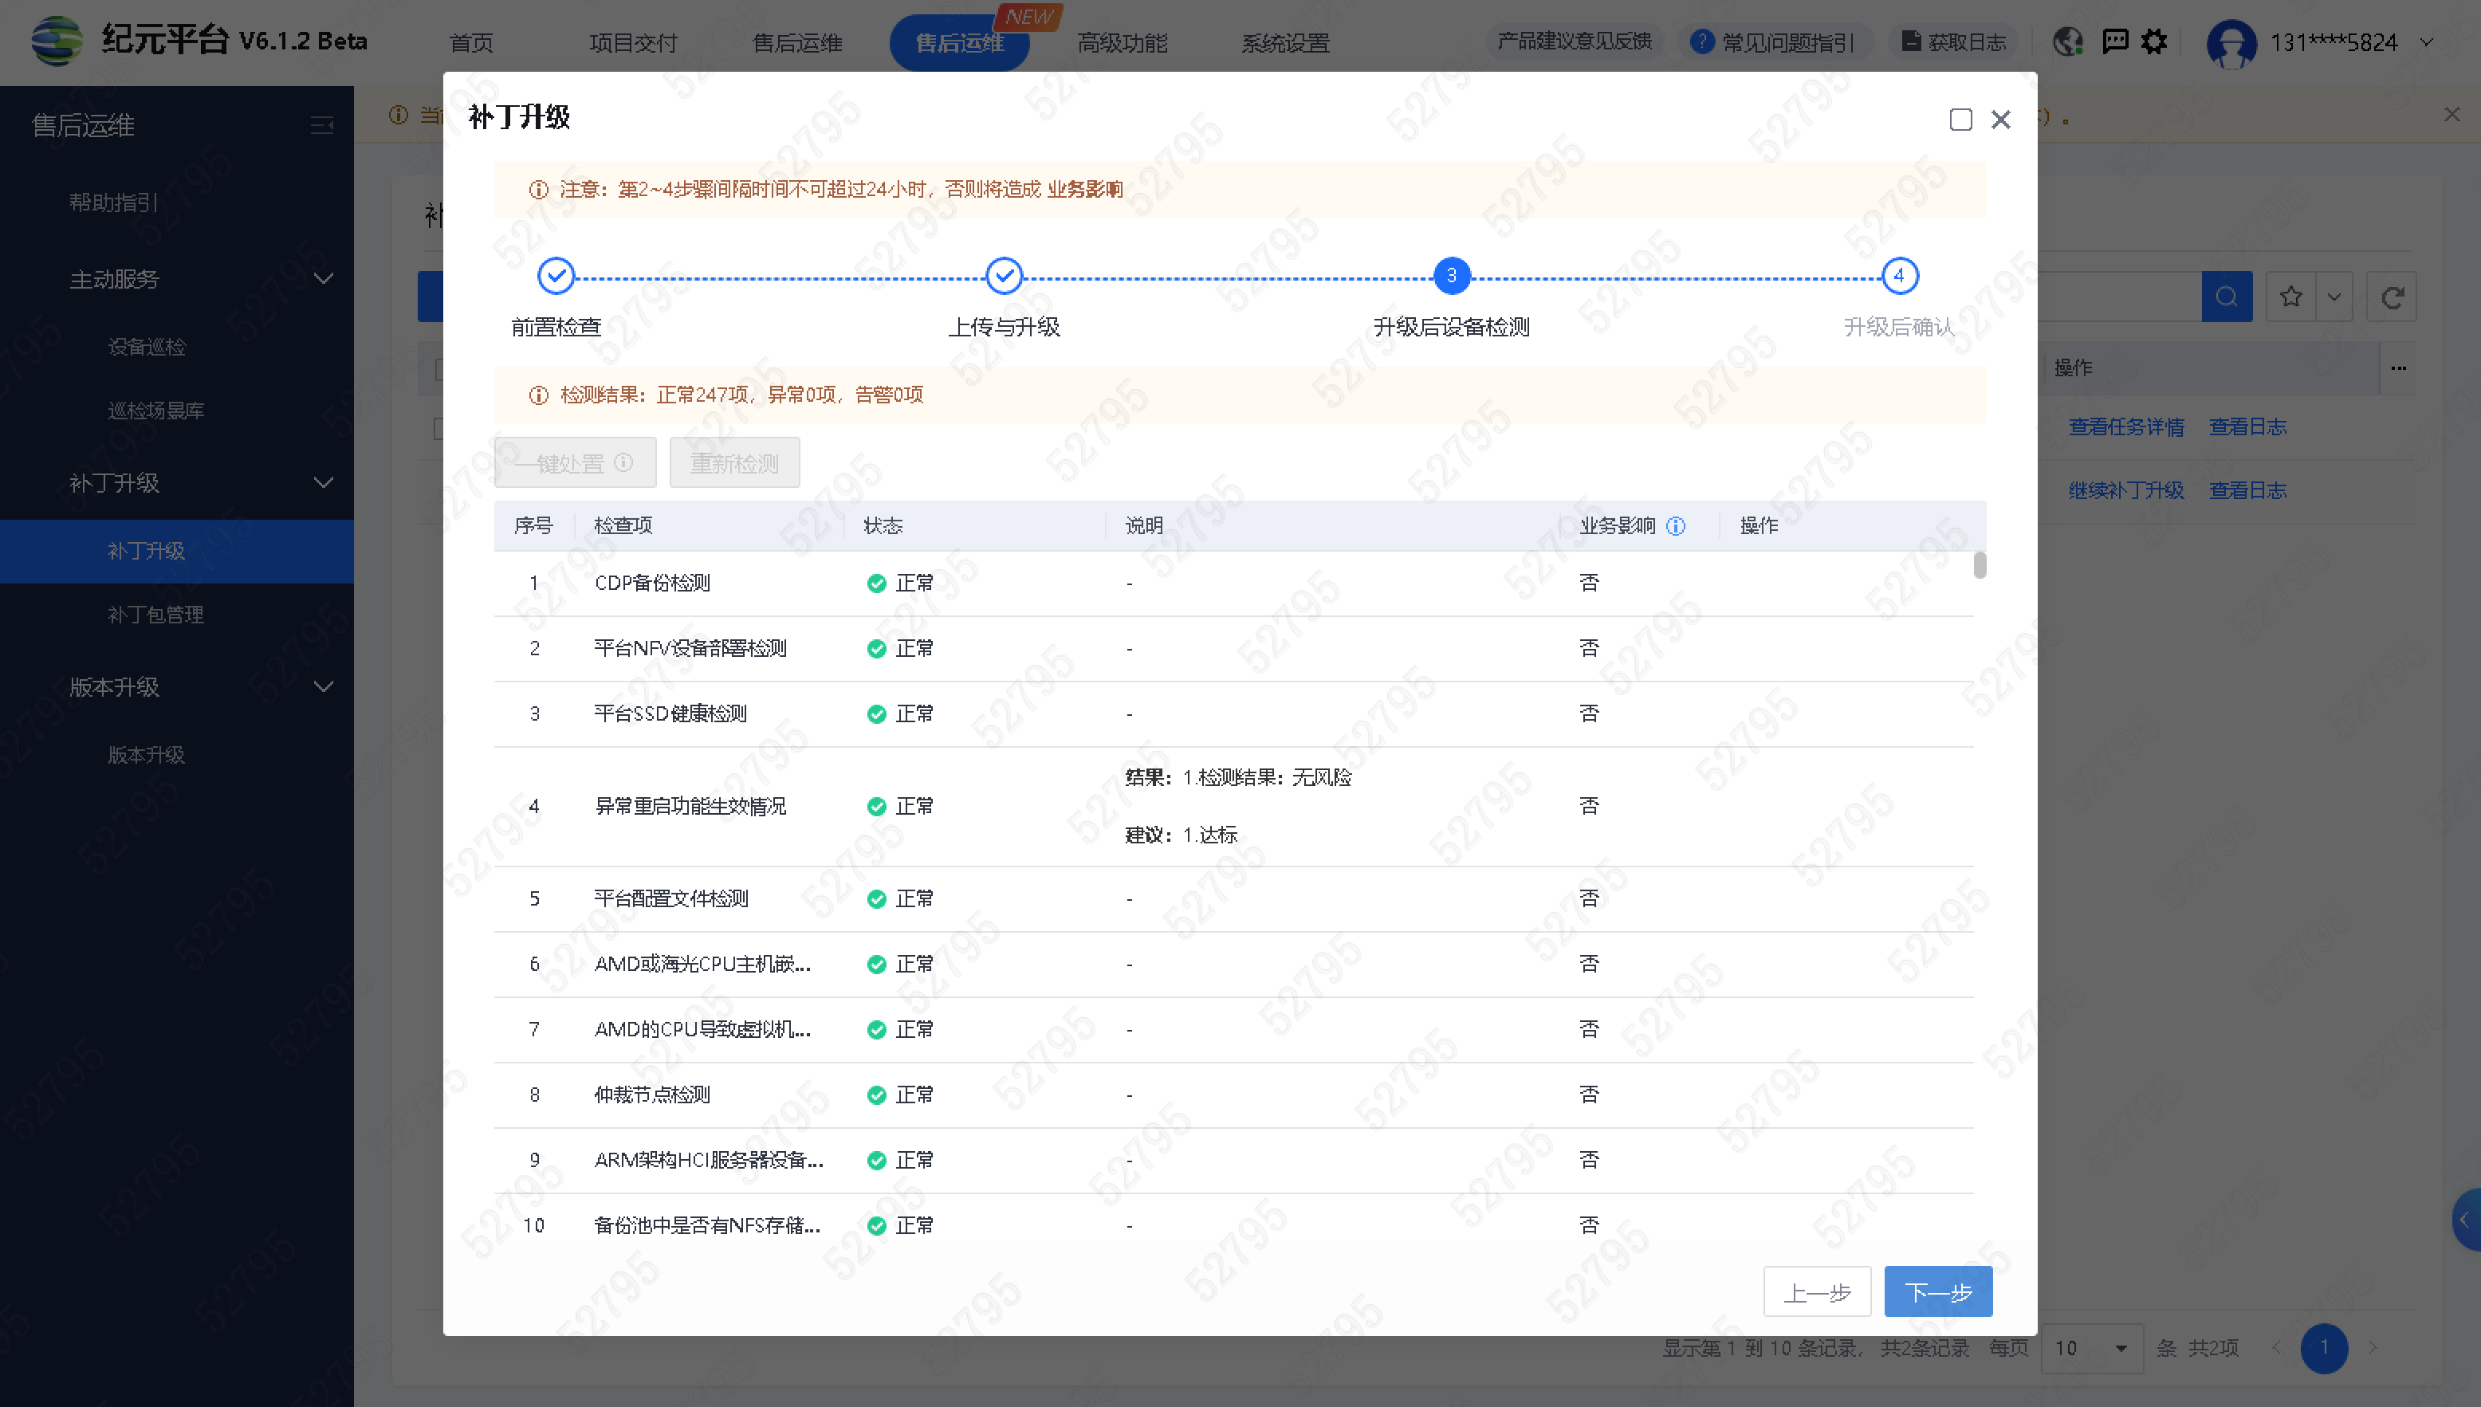
Task: Collapse the sidebar using the menu-fold icon
Action: pos(322,126)
